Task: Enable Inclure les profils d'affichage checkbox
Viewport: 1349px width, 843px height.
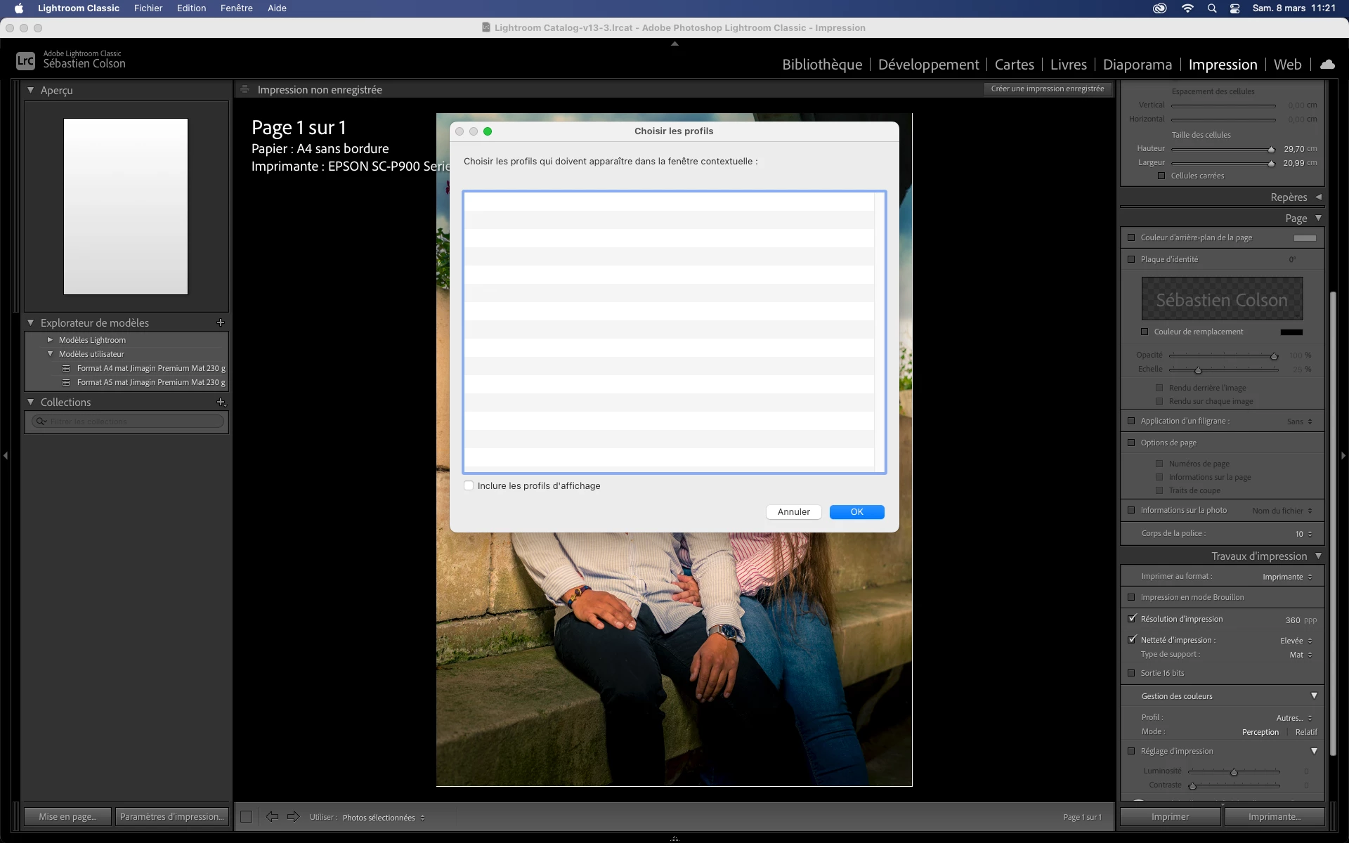Action: coord(469,485)
